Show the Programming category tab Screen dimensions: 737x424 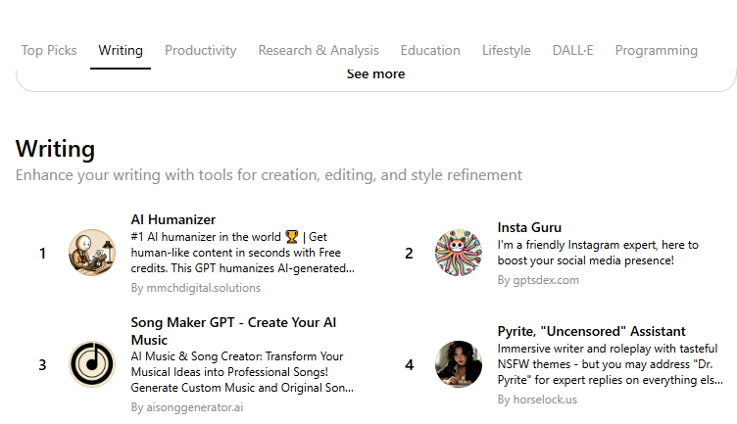(657, 50)
